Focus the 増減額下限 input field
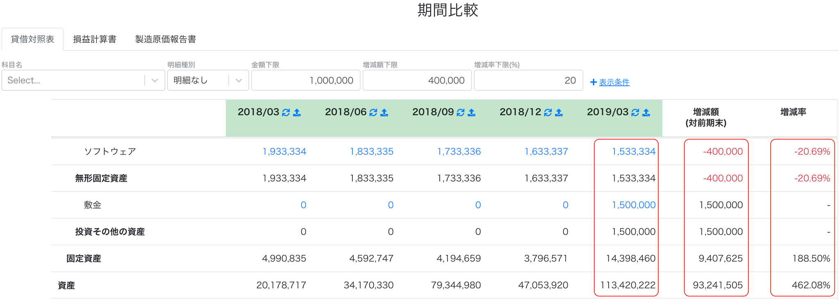The height and width of the screenshot is (300, 839). 417,80
